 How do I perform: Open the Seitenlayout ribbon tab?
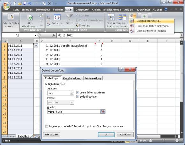43,10
